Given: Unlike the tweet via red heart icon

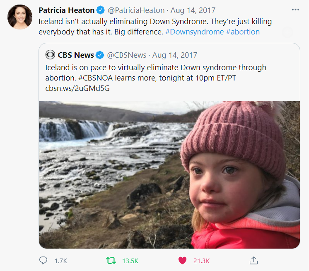Looking at the screenshot, I should coord(182,261).
